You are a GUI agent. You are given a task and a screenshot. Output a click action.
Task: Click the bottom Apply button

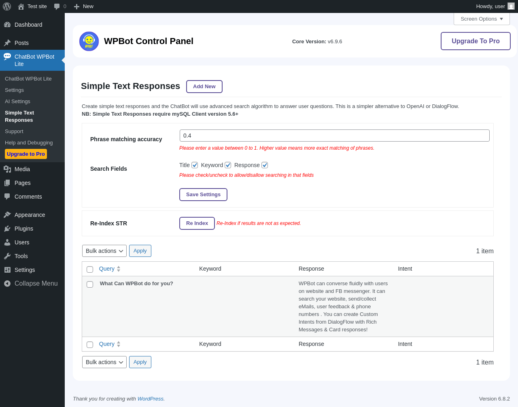[x=140, y=362]
